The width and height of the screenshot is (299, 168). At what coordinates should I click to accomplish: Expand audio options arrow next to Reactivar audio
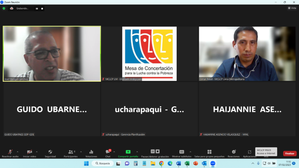point(18,152)
